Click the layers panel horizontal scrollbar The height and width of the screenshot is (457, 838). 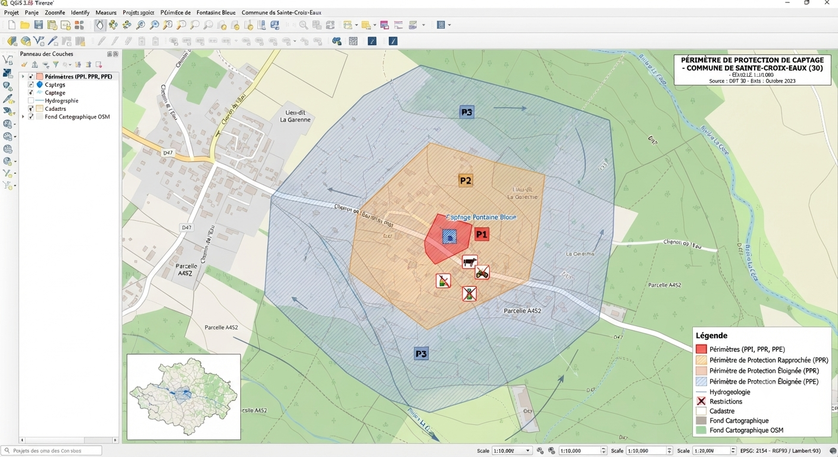point(68,440)
